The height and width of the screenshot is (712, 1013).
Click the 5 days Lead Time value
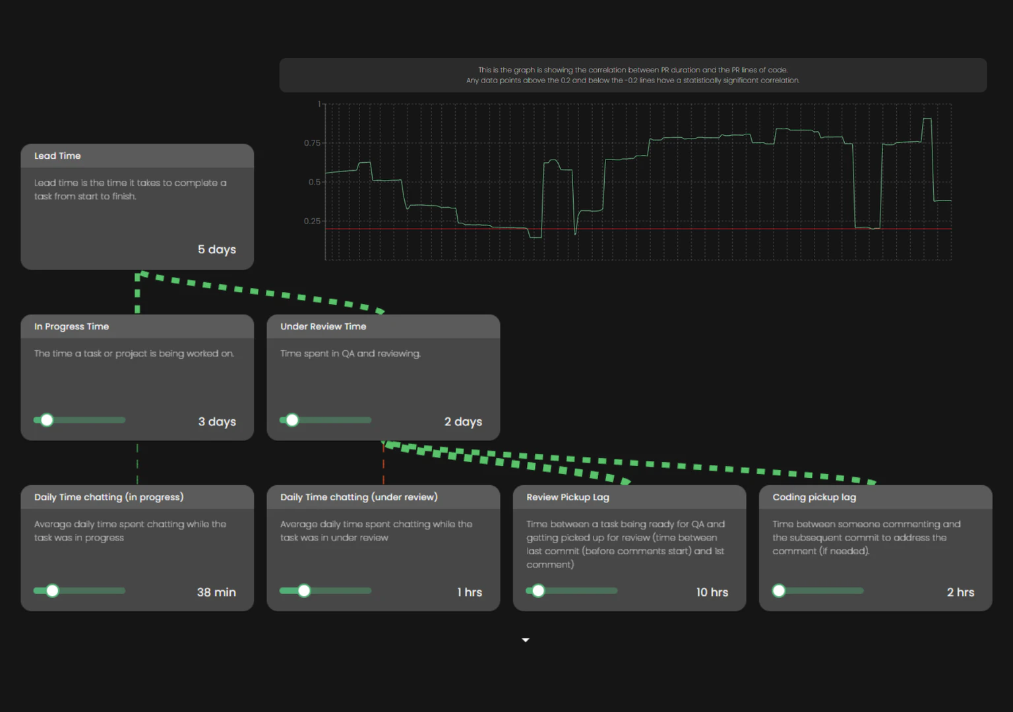217,249
